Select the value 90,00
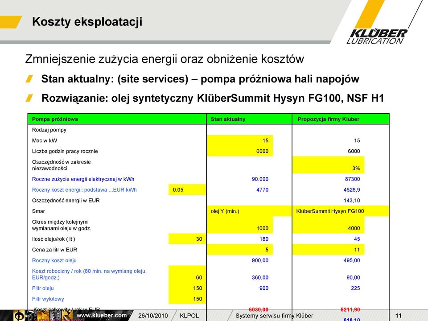This screenshot has width=428, height=321. click(353, 277)
